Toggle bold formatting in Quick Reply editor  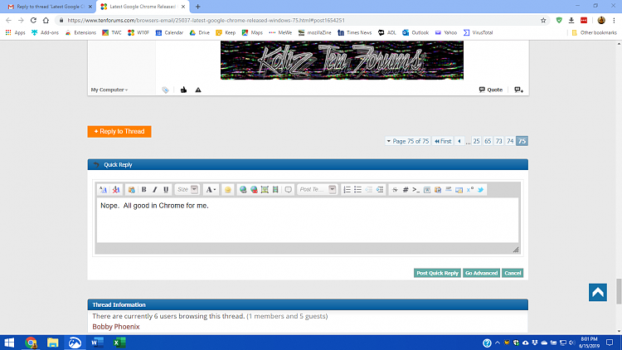click(144, 190)
